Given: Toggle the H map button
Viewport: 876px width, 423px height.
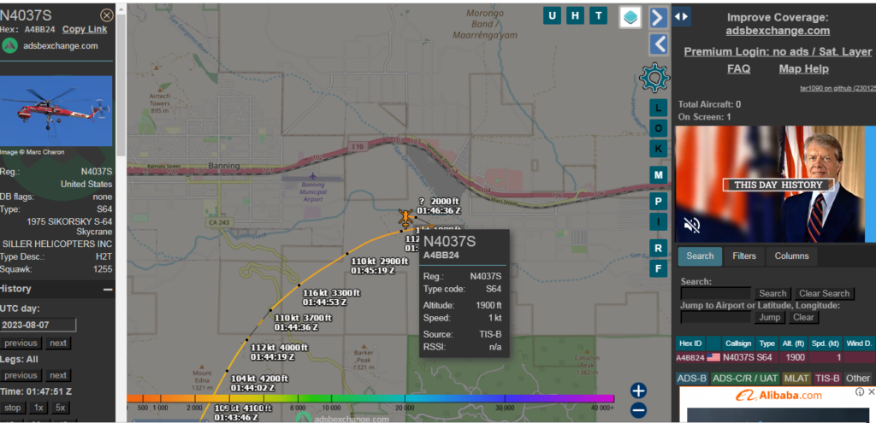Looking at the screenshot, I should tap(575, 15).
